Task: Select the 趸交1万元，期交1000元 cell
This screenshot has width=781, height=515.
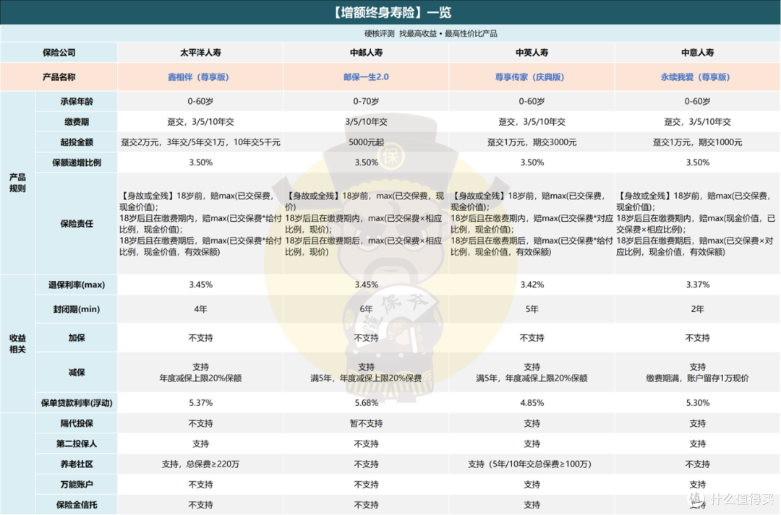Action: click(697, 142)
